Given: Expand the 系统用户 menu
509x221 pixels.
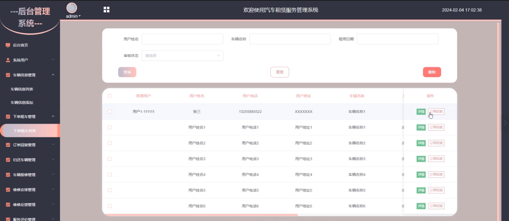Looking at the screenshot, I should click(53, 60).
